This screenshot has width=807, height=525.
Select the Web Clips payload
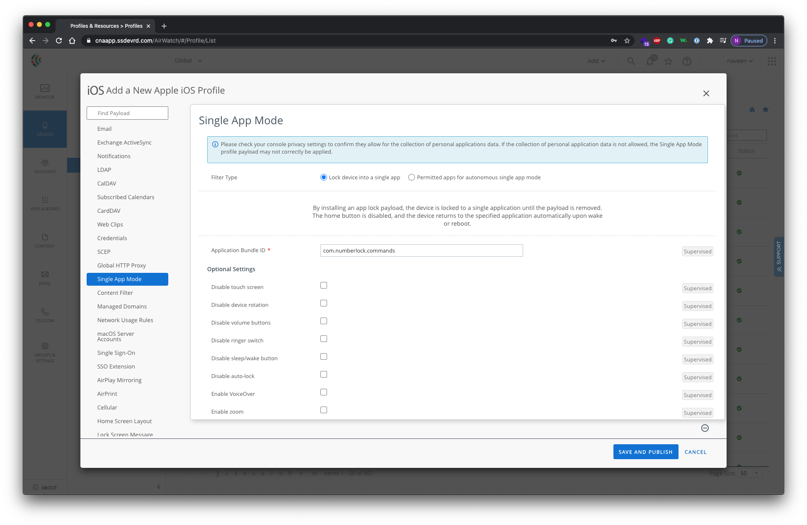[x=110, y=224]
